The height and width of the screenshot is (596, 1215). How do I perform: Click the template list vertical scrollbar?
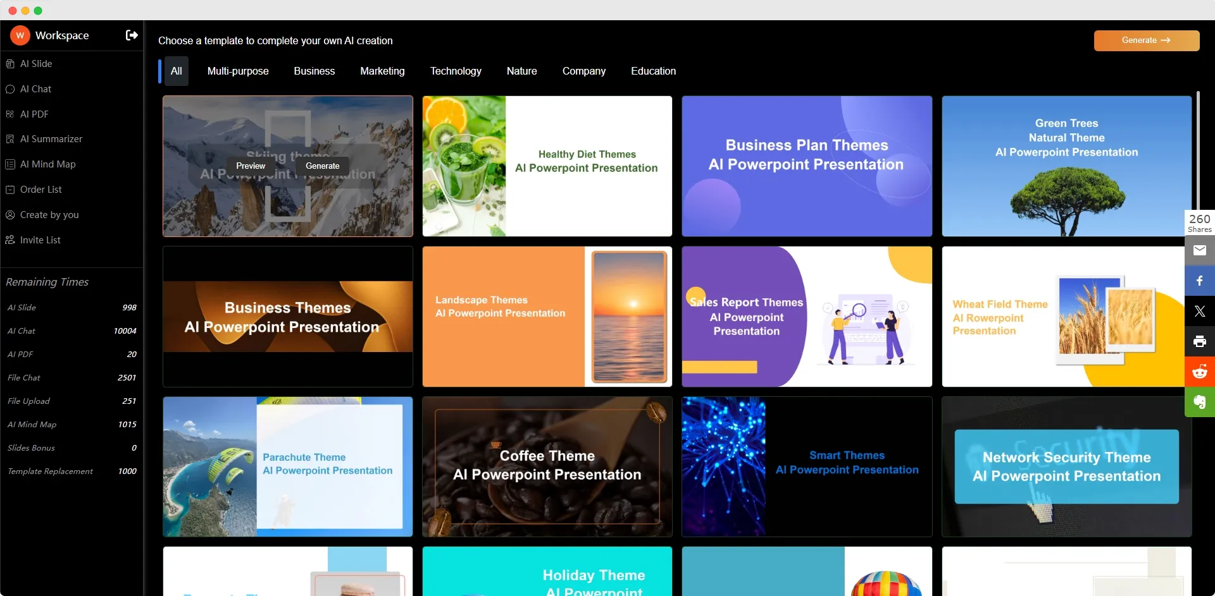point(1198,152)
